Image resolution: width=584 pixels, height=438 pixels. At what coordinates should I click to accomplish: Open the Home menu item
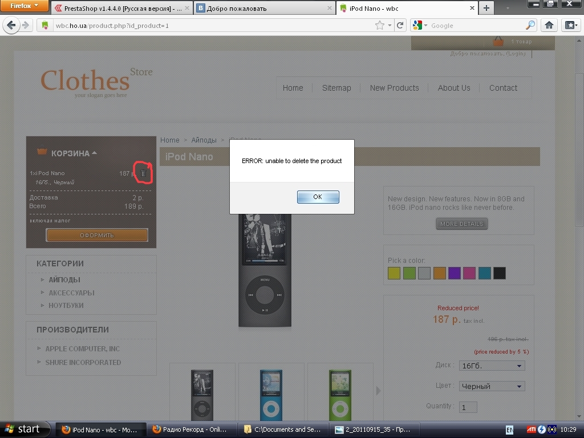pyautogui.click(x=293, y=88)
